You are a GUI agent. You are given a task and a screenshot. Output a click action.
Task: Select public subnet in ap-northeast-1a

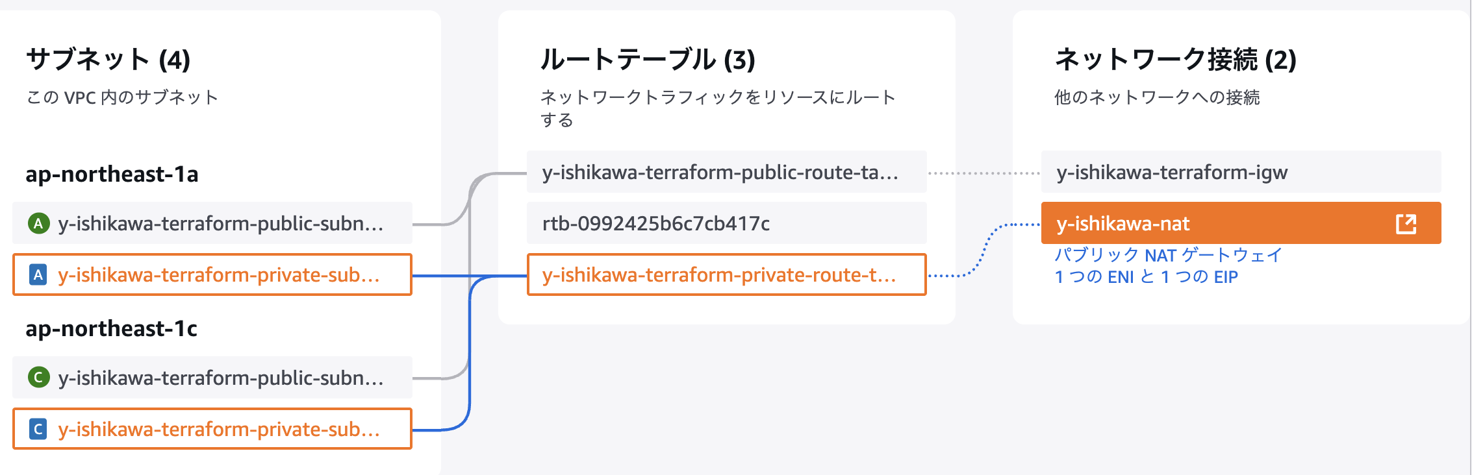[212, 223]
